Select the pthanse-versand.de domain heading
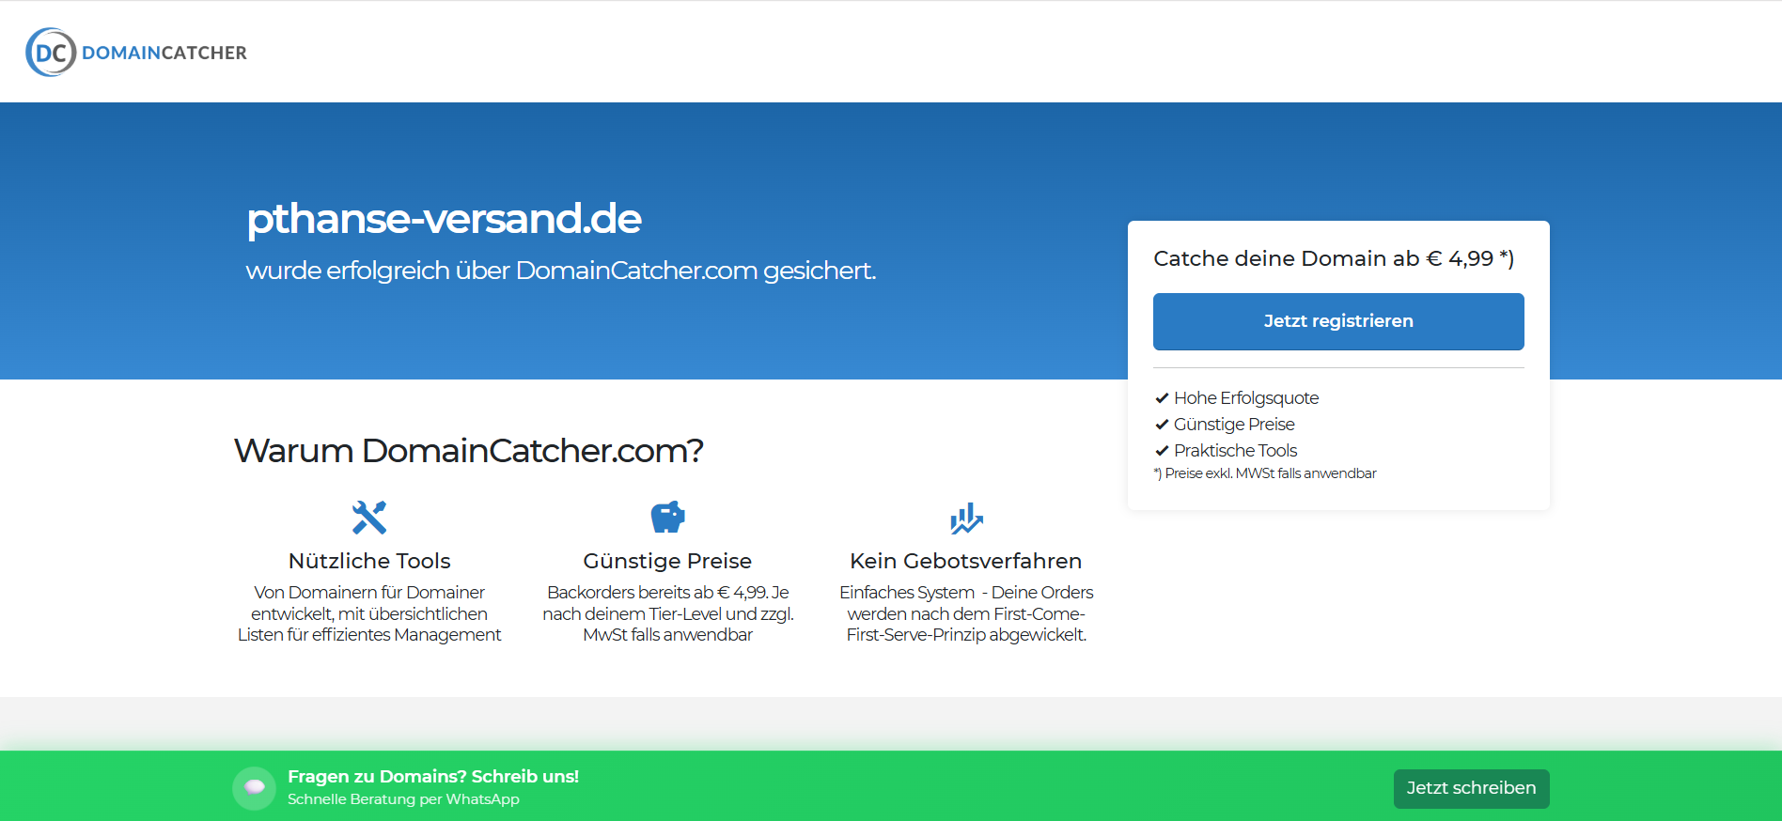Screen dimensions: 1782x821 [444, 219]
